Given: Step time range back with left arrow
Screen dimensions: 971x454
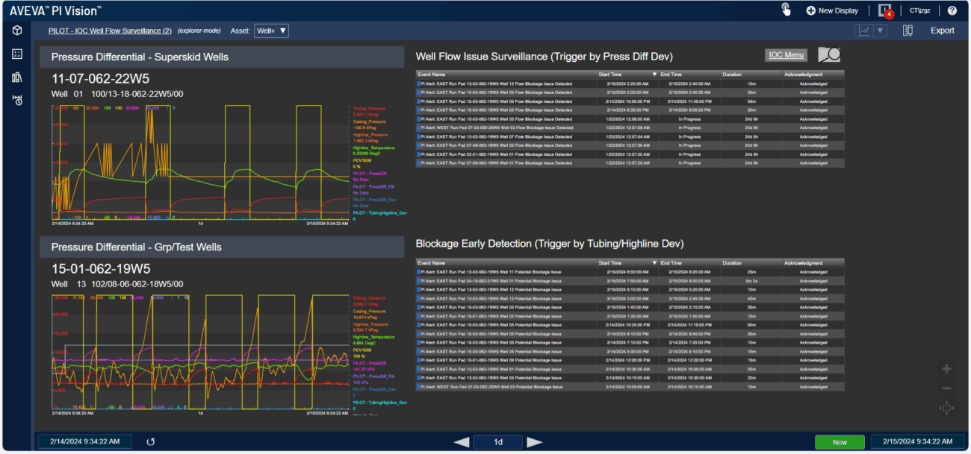Looking at the screenshot, I should tap(462, 442).
